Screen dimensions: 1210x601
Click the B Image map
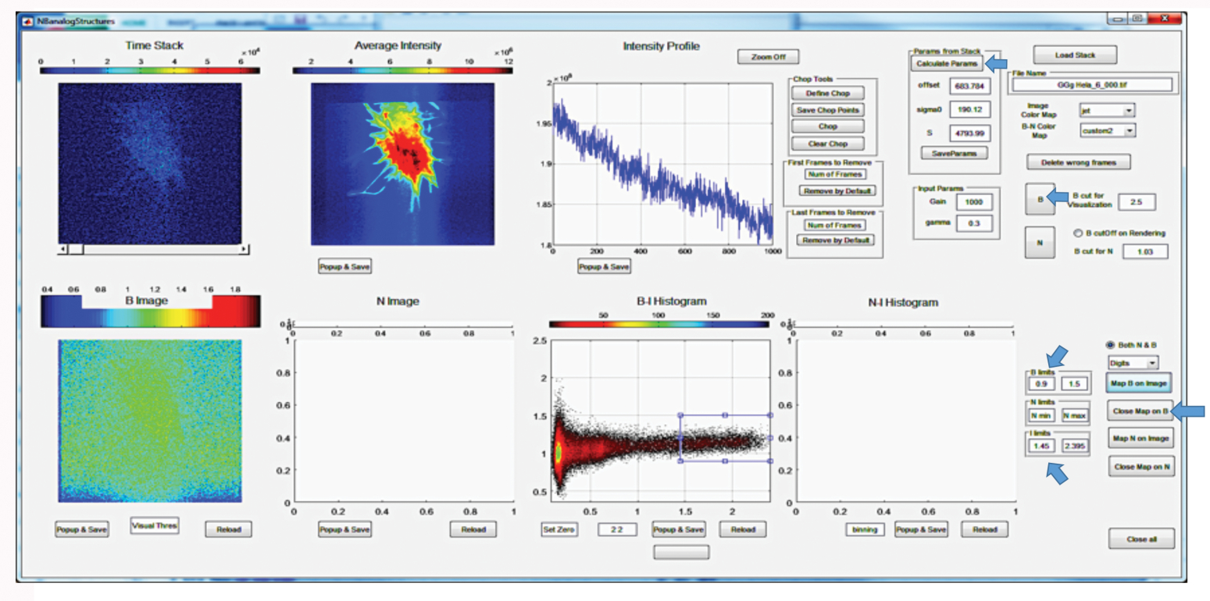coord(150,420)
